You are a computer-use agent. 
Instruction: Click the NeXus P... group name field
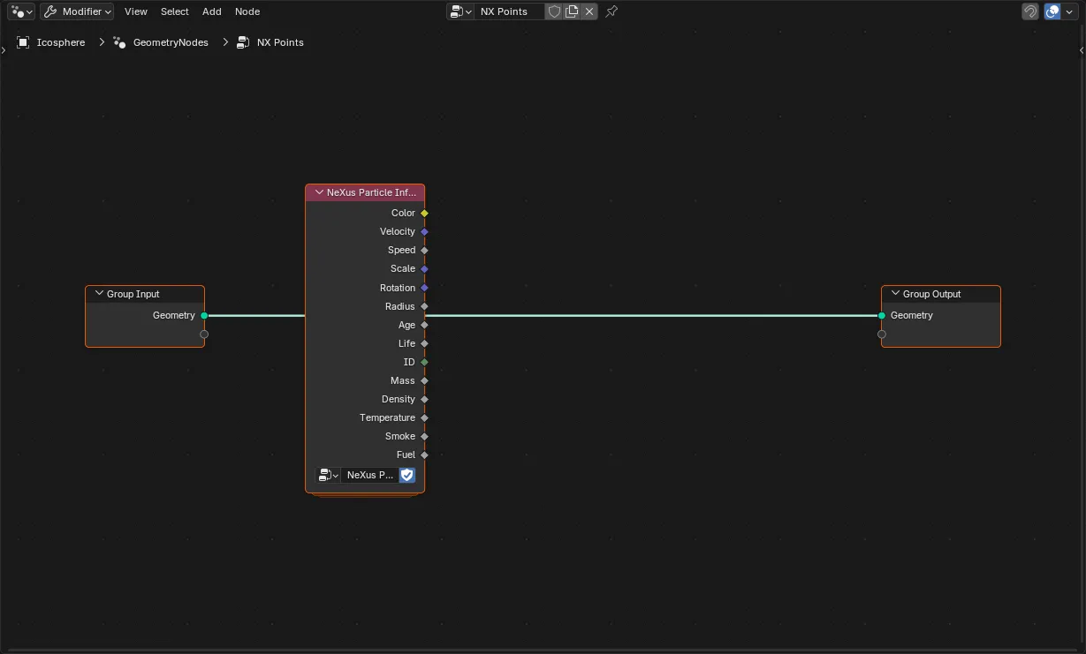tap(369, 475)
